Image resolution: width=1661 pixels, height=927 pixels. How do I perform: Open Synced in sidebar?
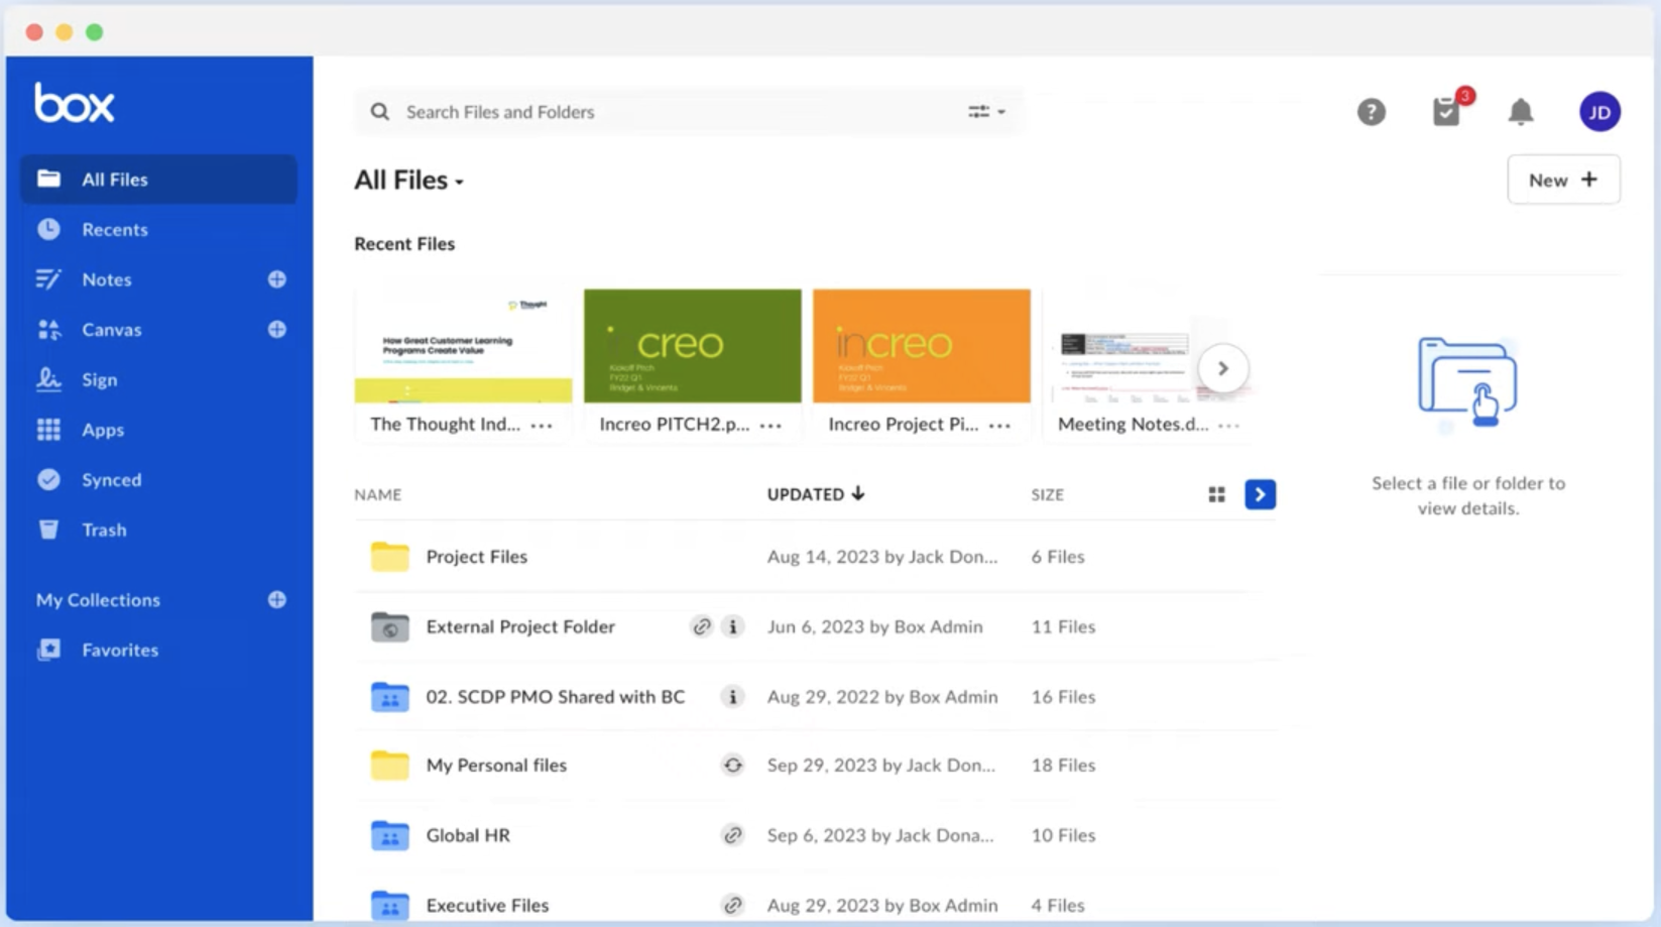pos(111,480)
